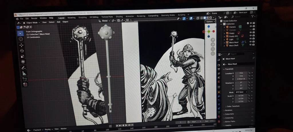Hide the Mace Head object in outliner
Image resolution: width=293 pixels, height=132 pixels.
point(250,42)
